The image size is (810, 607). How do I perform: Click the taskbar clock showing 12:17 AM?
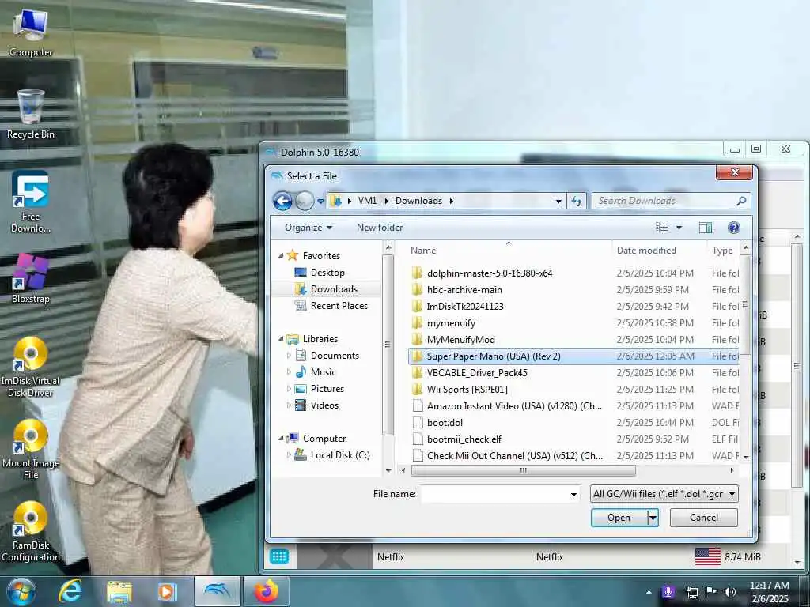(770, 592)
